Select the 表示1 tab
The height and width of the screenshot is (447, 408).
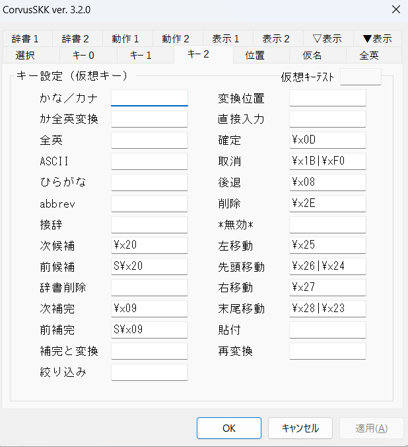pyautogui.click(x=228, y=38)
